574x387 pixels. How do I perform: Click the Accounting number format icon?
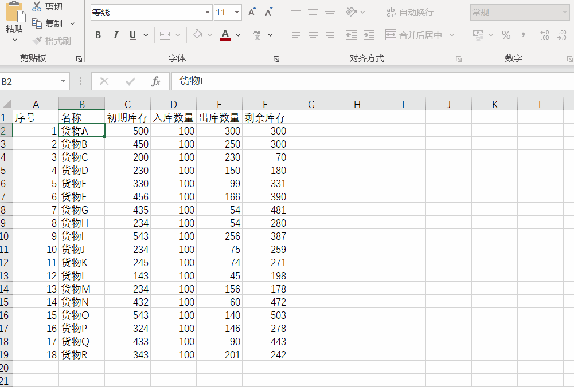click(478, 35)
